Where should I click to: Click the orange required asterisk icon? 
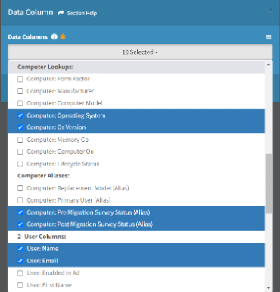click(63, 37)
